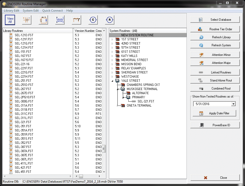
Task: Open the Quick Connect menu
Action: point(52,11)
